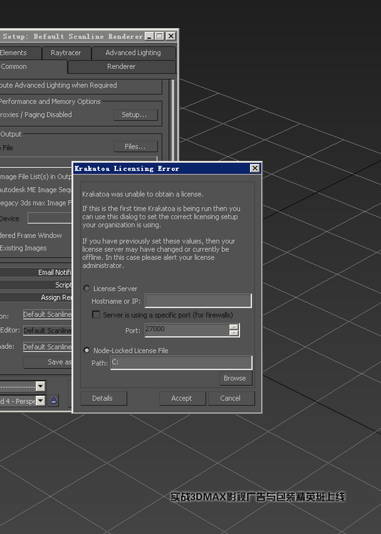Click Accept in the Krakatoa Licensing Error dialog
The width and height of the screenshot is (381, 534).
[x=182, y=398]
